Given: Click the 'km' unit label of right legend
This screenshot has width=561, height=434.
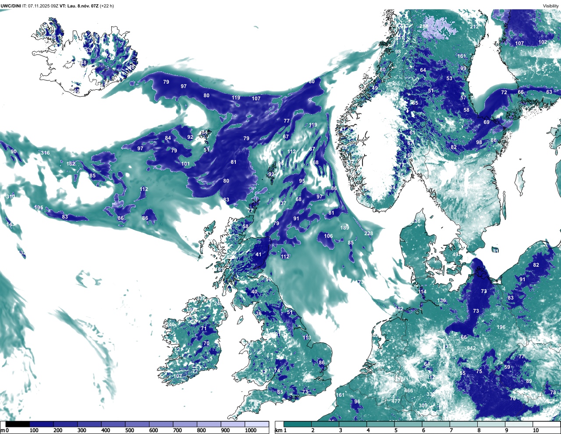Looking at the screenshot, I should (278, 430).
